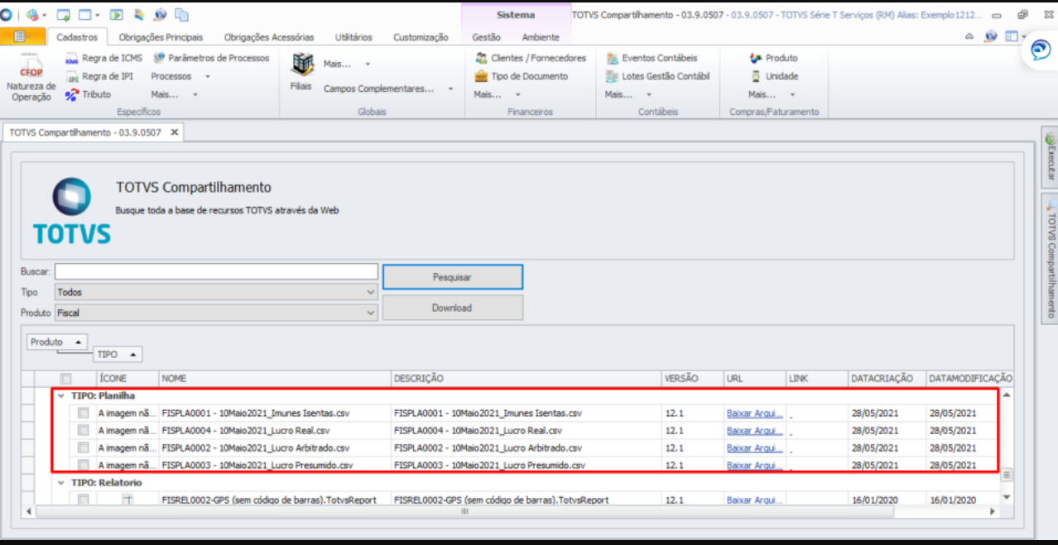Viewport: 1058px width, 545px height.
Task: Click the globe help icon near ribbon right
Action: click(x=990, y=36)
